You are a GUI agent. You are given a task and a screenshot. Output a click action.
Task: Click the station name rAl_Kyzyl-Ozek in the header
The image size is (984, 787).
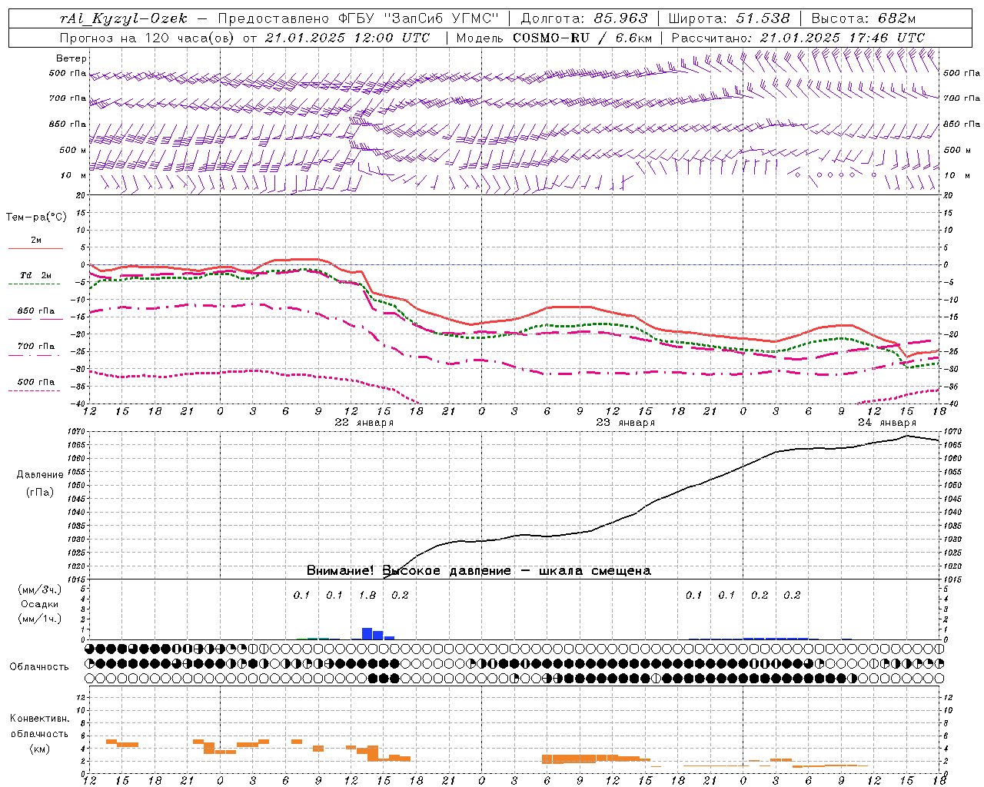[123, 18]
